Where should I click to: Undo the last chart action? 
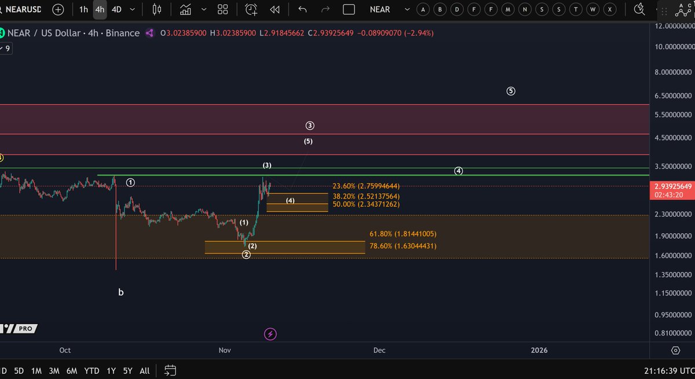pos(302,9)
